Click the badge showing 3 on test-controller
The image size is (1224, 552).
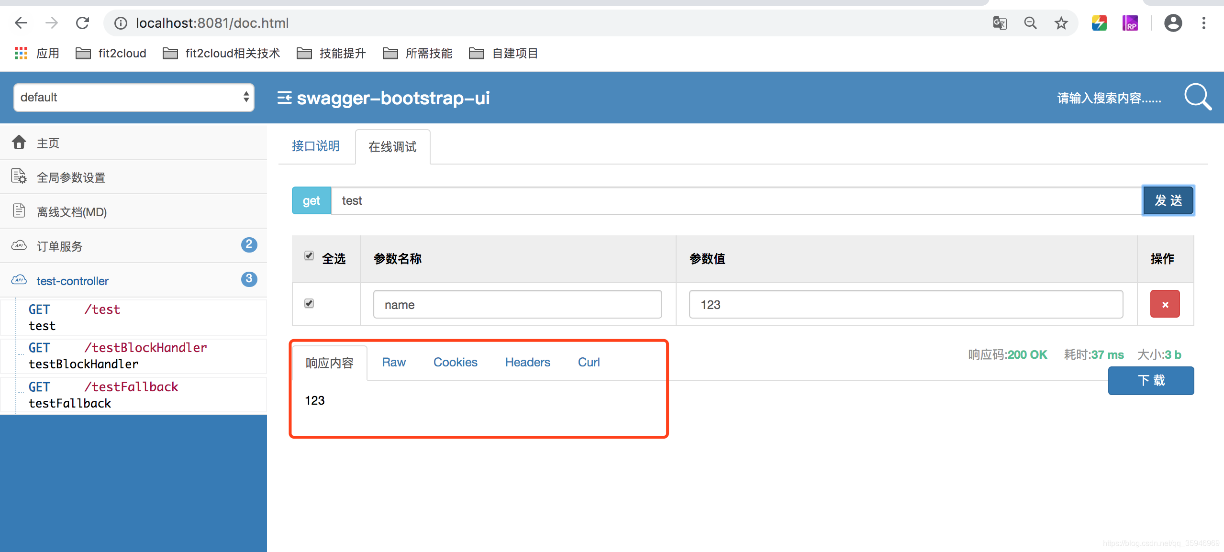(249, 279)
